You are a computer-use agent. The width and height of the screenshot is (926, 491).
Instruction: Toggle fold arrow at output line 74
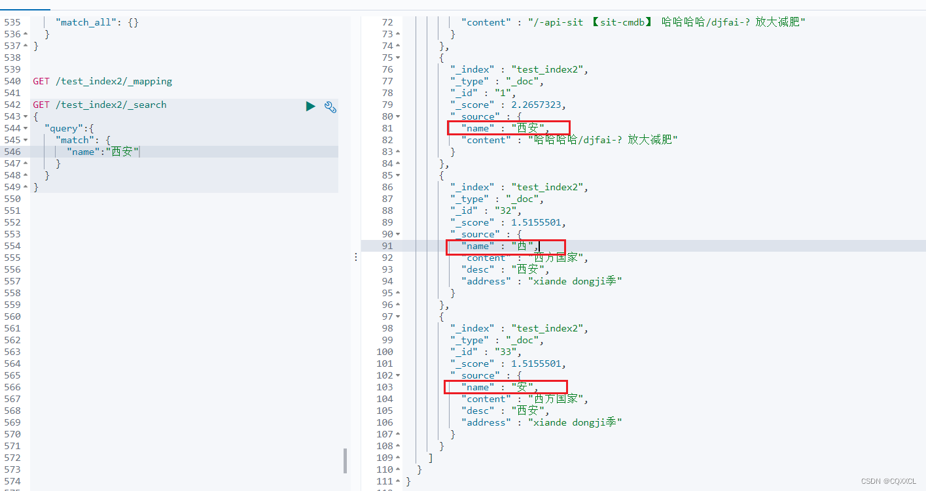[x=398, y=46]
